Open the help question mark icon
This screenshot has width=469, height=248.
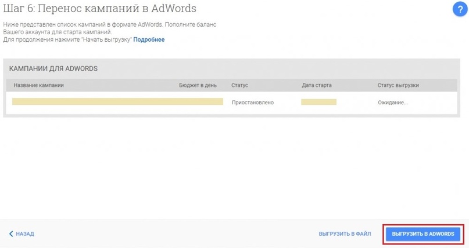[x=460, y=9]
